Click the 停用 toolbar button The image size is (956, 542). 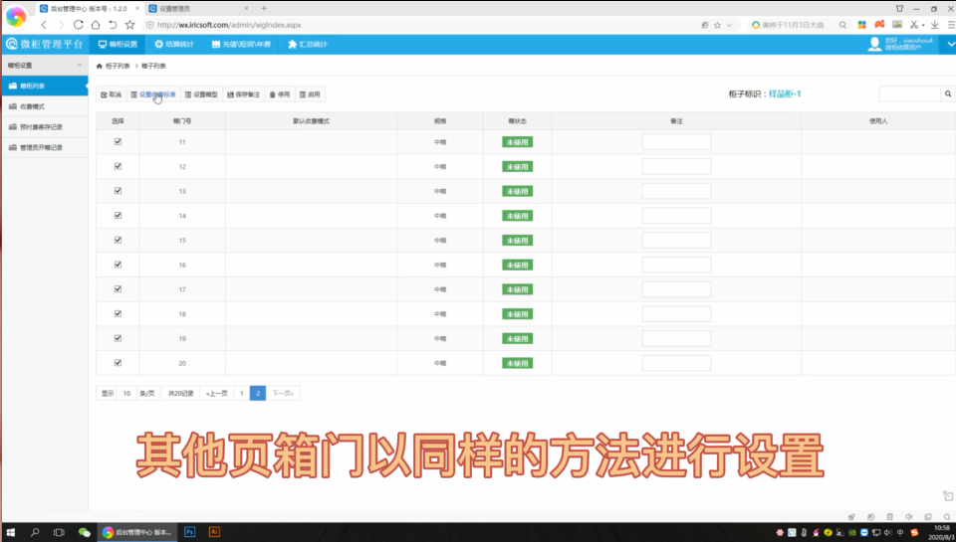click(x=280, y=94)
